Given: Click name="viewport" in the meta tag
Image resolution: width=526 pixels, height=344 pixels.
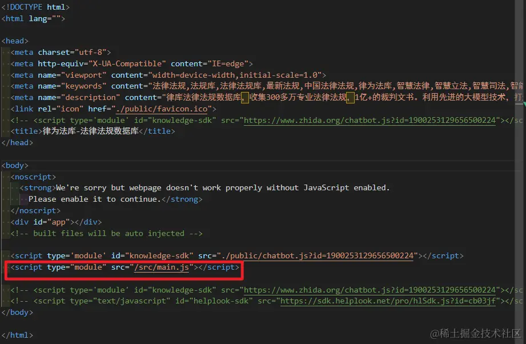Looking at the screenshot, I should 72,75.
